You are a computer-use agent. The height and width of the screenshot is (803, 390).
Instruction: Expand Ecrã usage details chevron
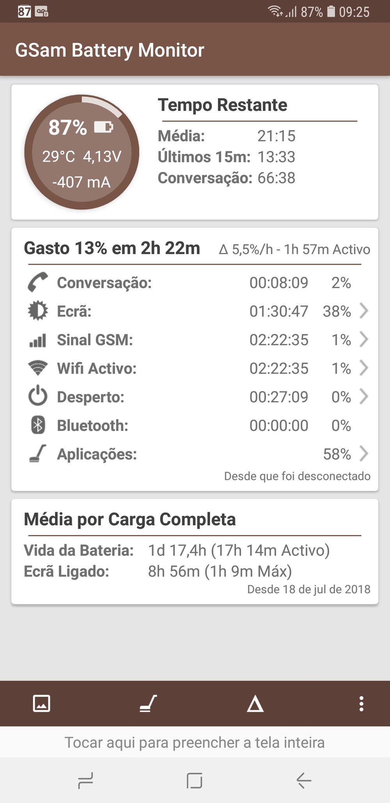point(363,311)
